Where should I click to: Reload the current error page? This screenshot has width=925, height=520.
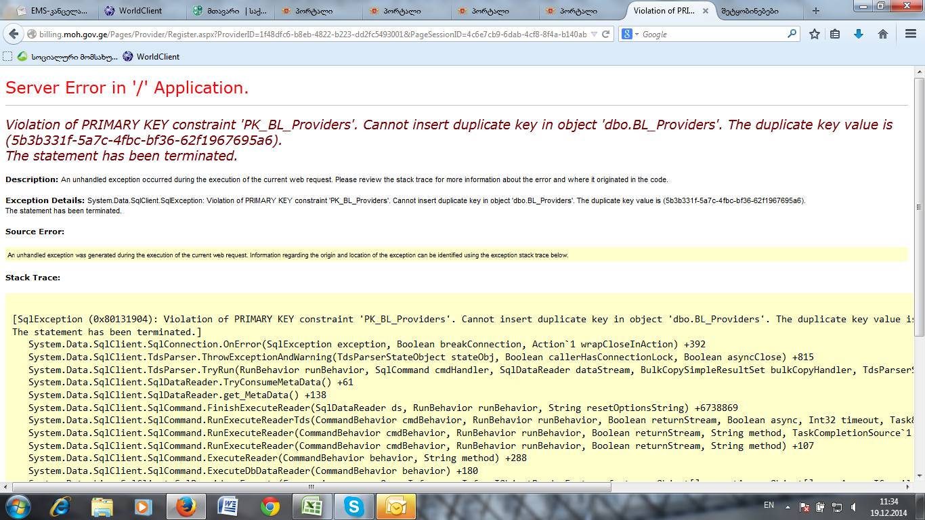[x=606, y=34]
